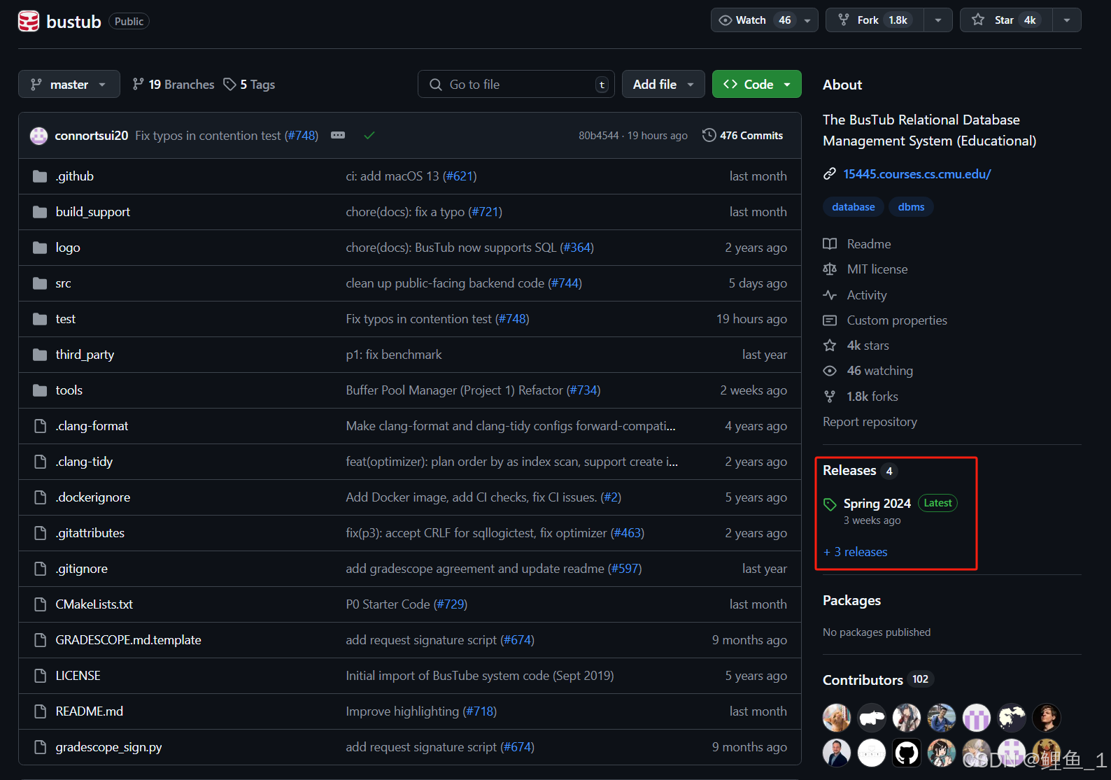Click the Go to file search field
Image resolution: width=1111 pixels, height=780 pixels.
click(x=516, y=84)
